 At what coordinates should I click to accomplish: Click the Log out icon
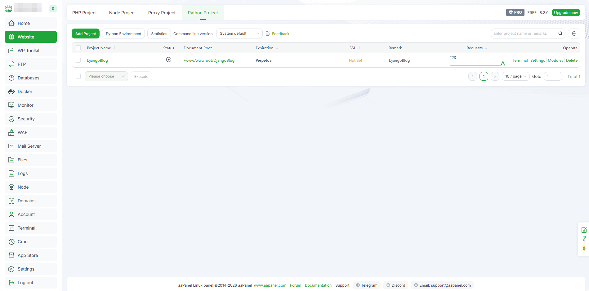11,283
